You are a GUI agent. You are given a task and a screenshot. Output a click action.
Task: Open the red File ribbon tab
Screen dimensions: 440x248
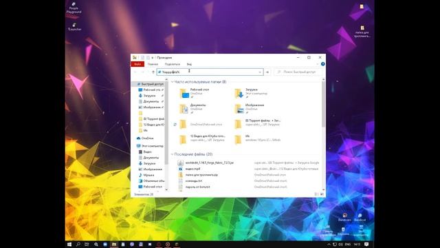137,64
